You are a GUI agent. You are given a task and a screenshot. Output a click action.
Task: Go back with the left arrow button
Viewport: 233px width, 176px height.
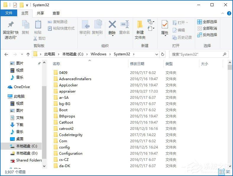tap(6, 54)
